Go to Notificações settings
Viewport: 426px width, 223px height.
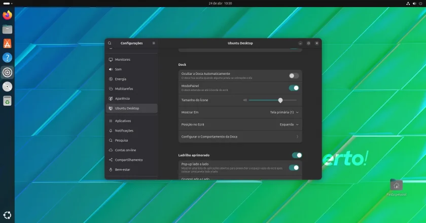pyautogui.click(x=132, y=130)
